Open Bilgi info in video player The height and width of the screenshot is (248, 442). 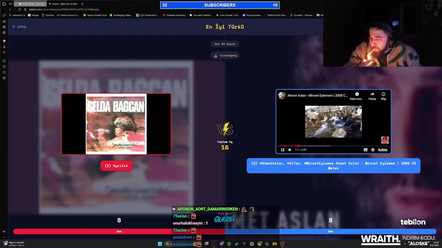pyautogui.click(x=383, y=96)
